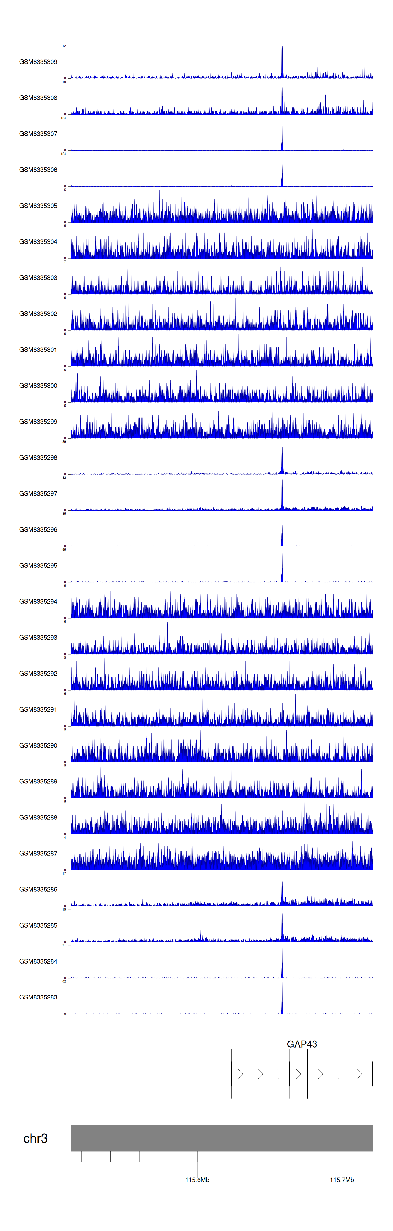Image resolution: width=393 pixels, height=1231 pixels.
Task: Click the thickest GAP43 exon bar
Action: (x=308, y=1074)
